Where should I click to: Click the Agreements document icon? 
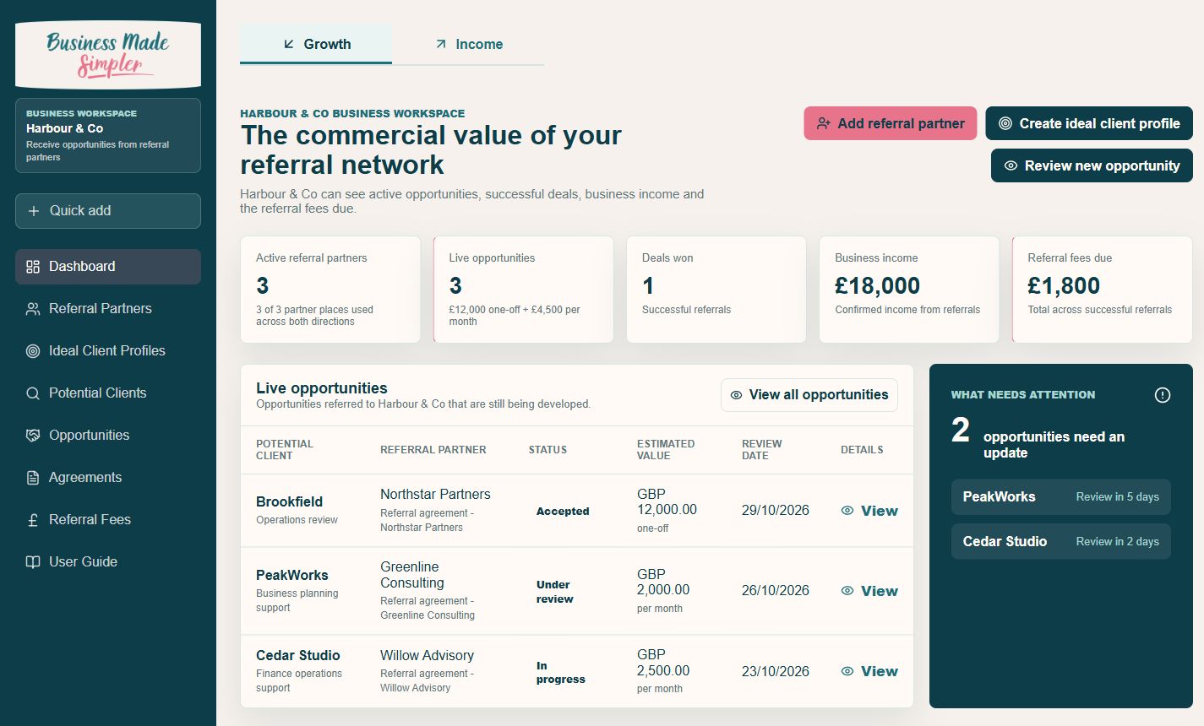click(33, 478)
